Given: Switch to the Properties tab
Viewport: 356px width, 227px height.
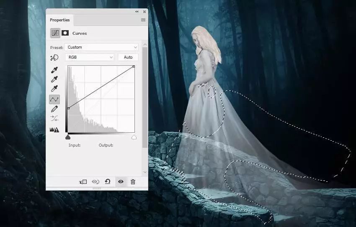Looking at the screenshot, I should [x=60, y=20].
